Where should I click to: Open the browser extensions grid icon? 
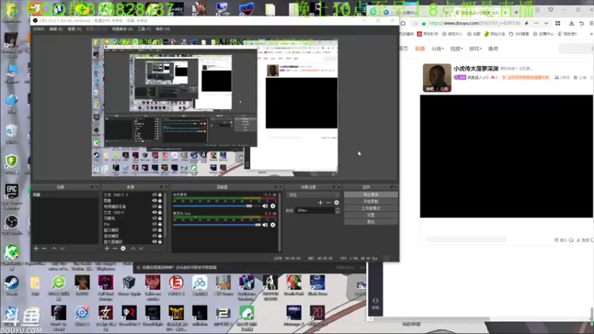558,23
